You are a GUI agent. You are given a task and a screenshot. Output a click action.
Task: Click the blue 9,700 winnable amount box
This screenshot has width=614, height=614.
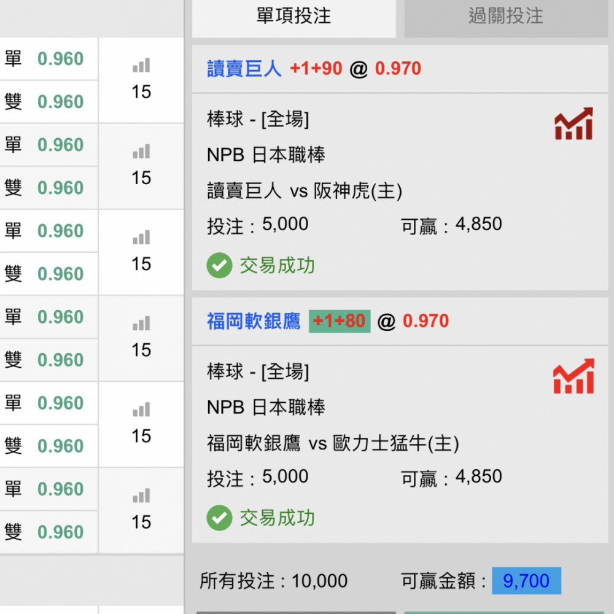click(x=526, y=581)
